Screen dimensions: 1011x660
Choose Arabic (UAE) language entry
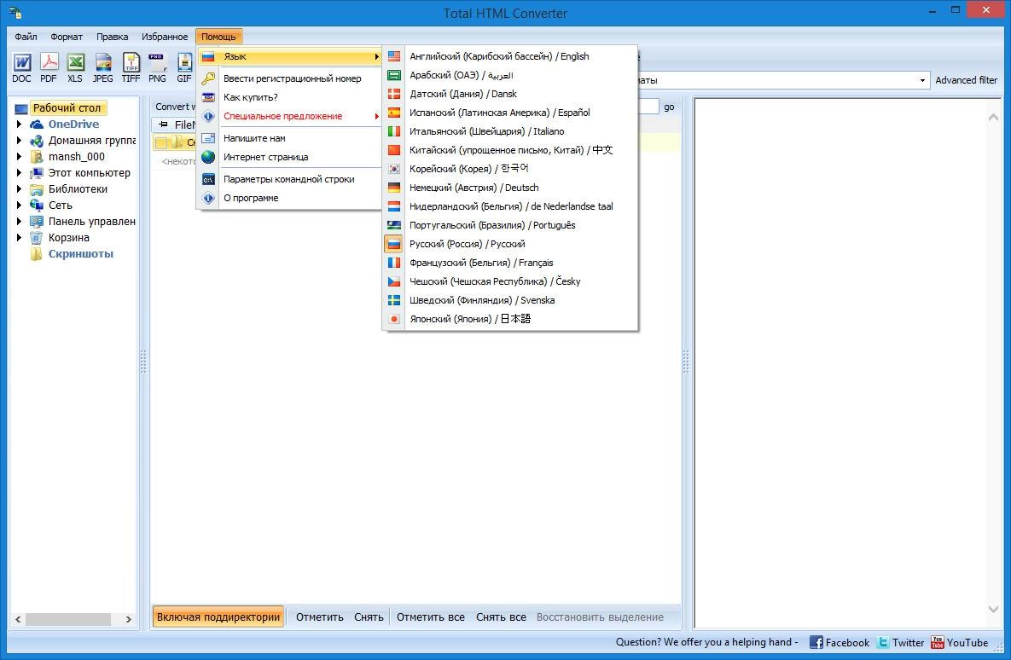(510, 75)
